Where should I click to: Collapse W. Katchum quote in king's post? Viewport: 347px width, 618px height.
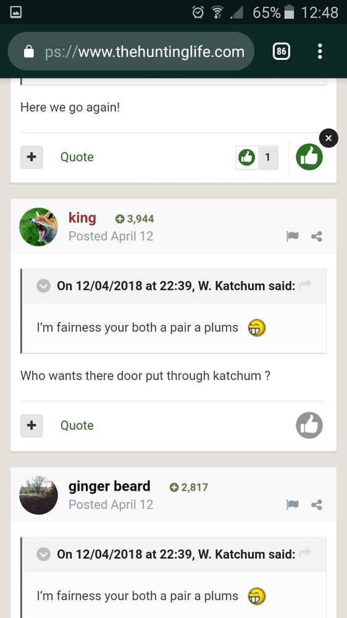43,286
